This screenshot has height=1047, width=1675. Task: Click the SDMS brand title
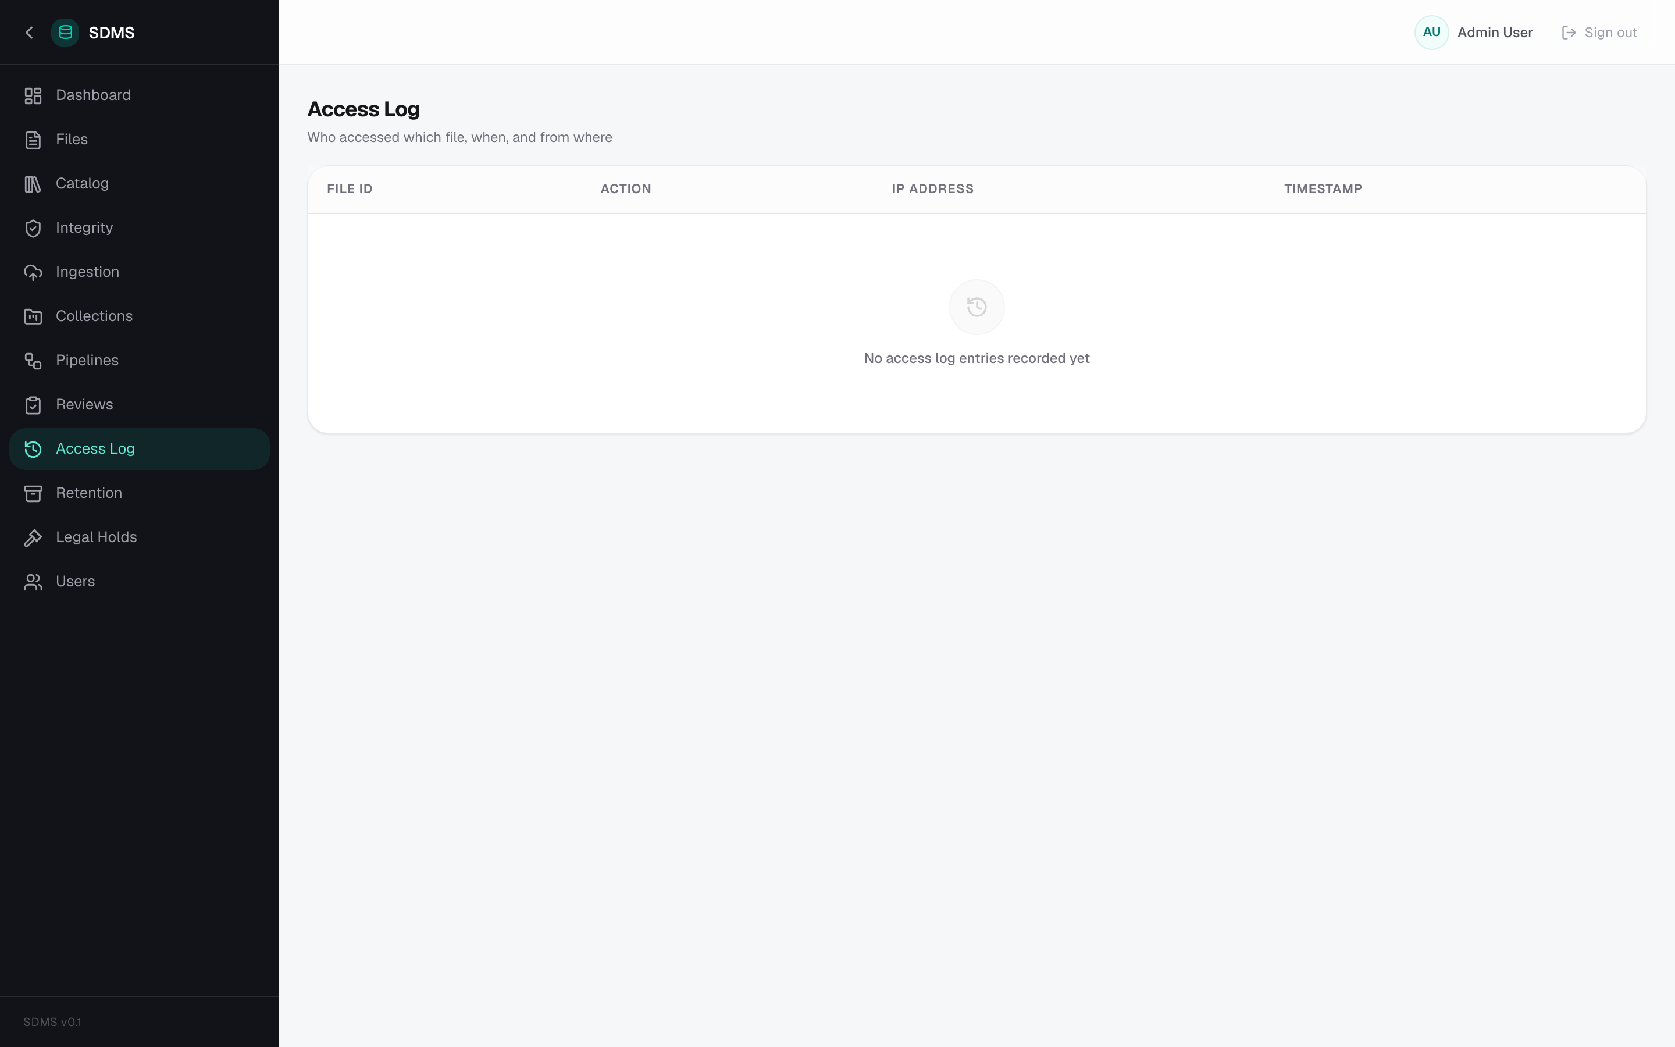point(112,33)
